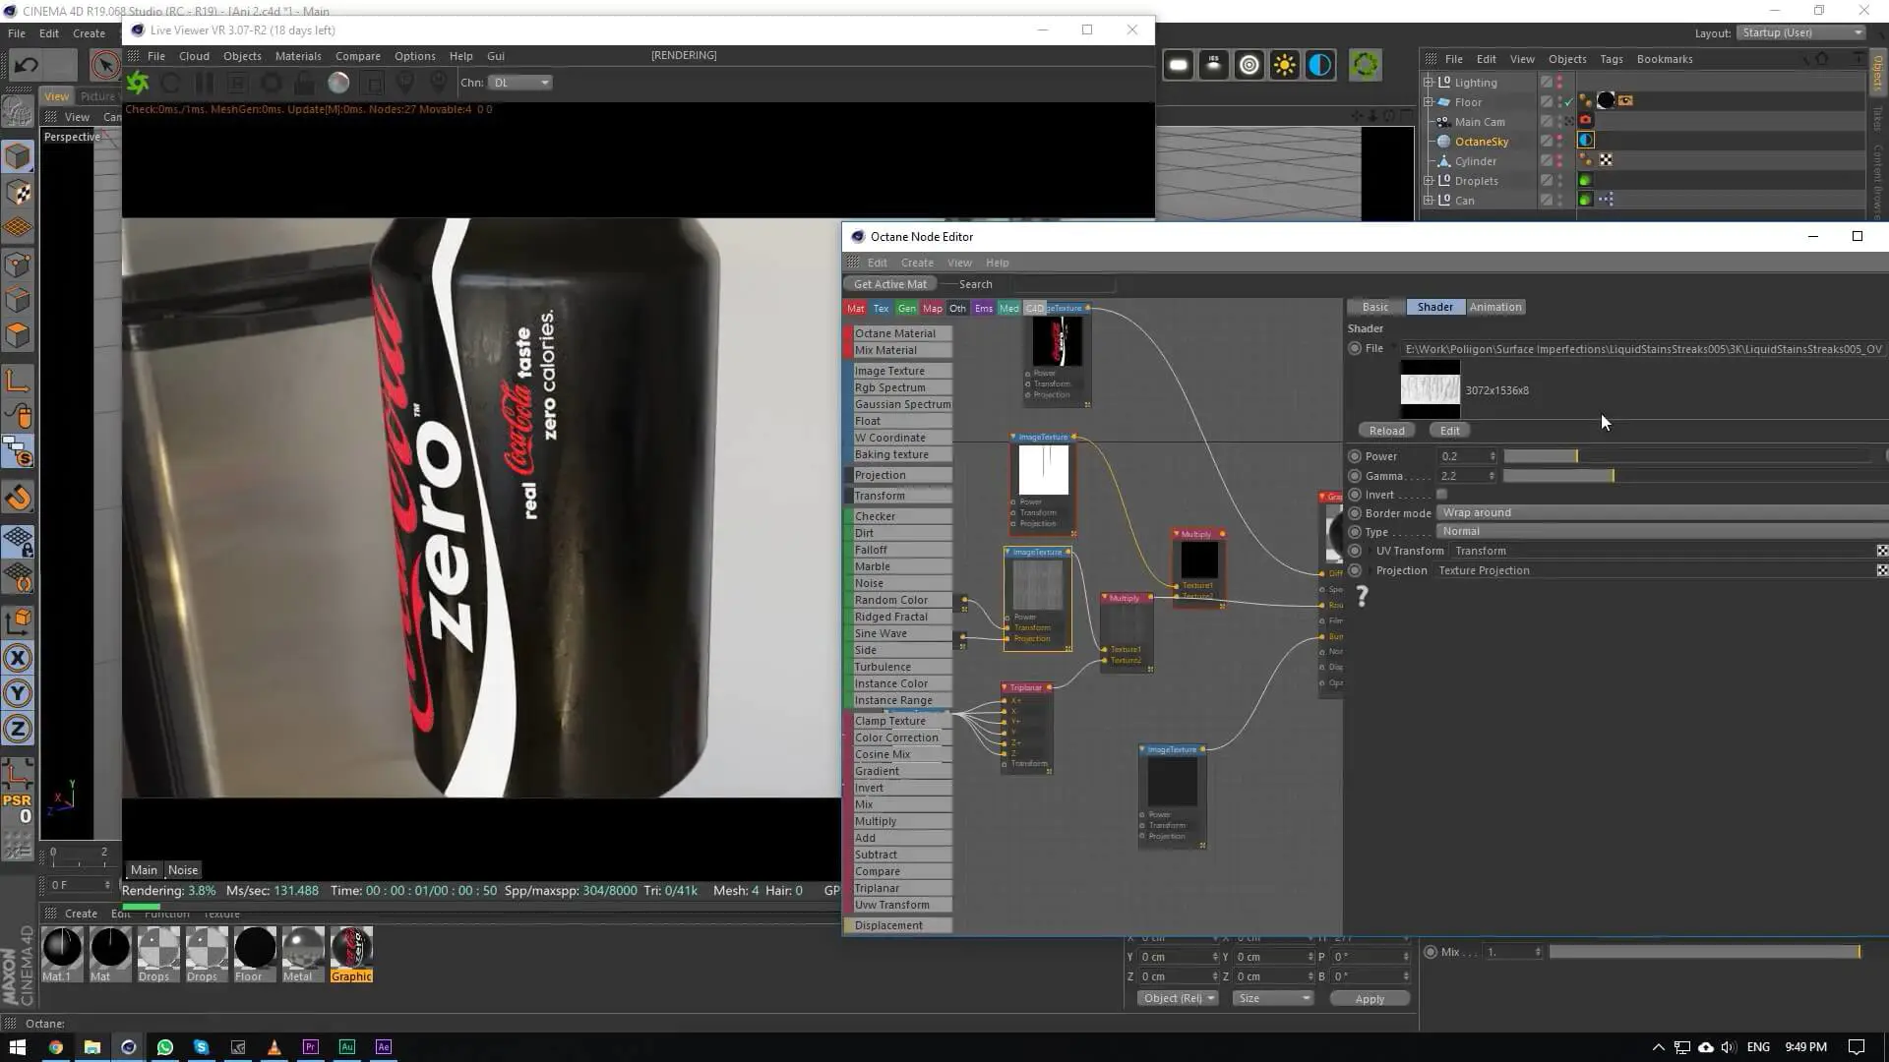Screen dimensions: 1889x1062
Task: Open the Object (Rel) dropdown
Action: pyautogui.click(x=1178, y=998)
